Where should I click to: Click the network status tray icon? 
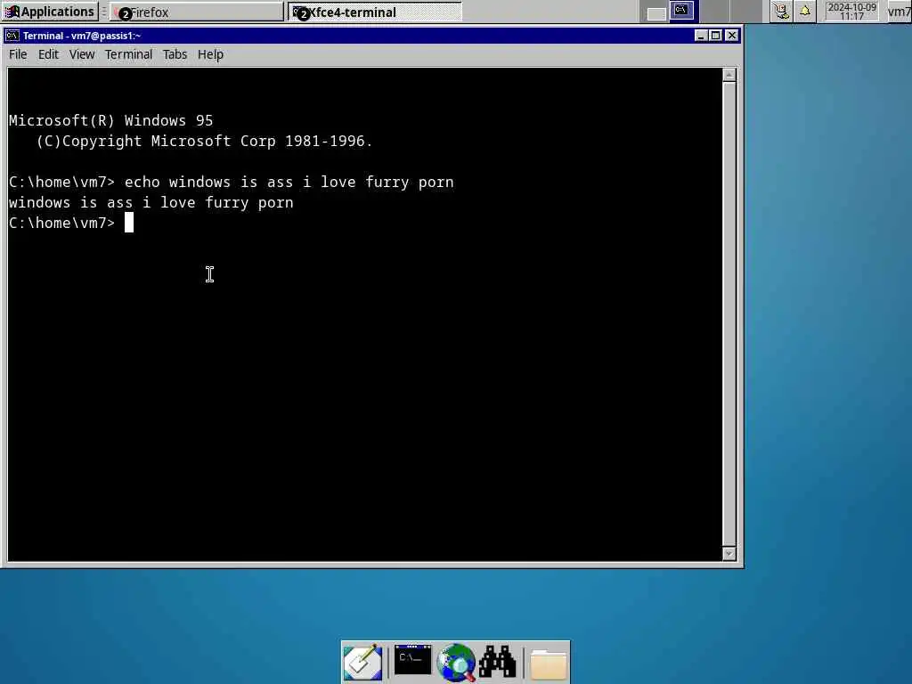pyautogui.click(x=781, y=11)
